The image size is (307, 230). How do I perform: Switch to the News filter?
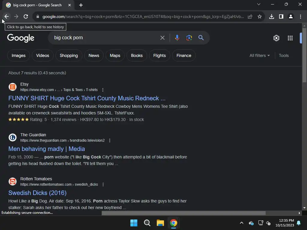click(94, 55)
